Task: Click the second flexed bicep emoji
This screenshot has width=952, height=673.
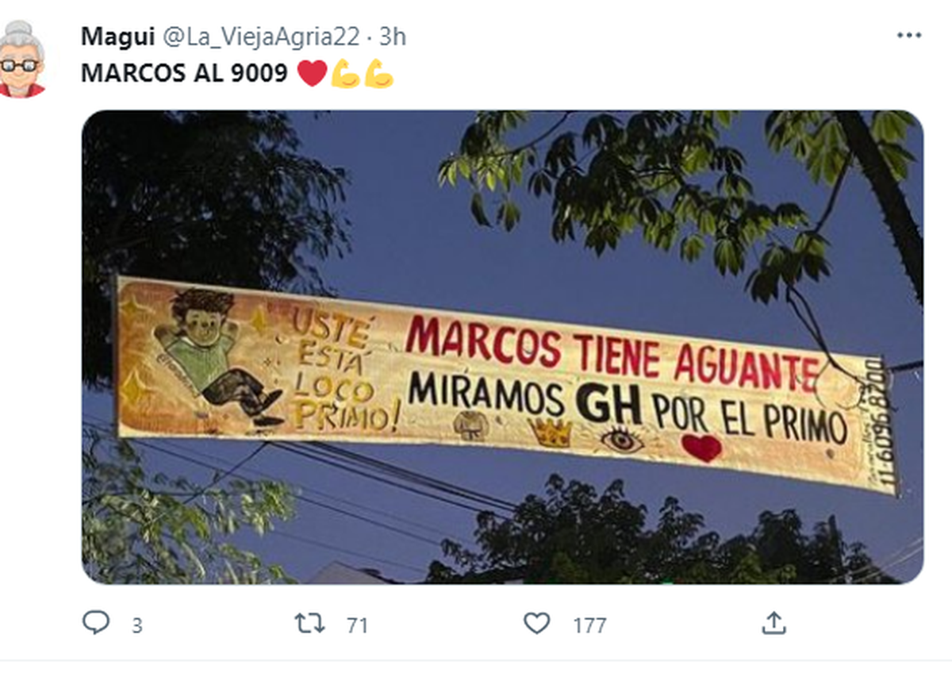Action: [379, 74]
